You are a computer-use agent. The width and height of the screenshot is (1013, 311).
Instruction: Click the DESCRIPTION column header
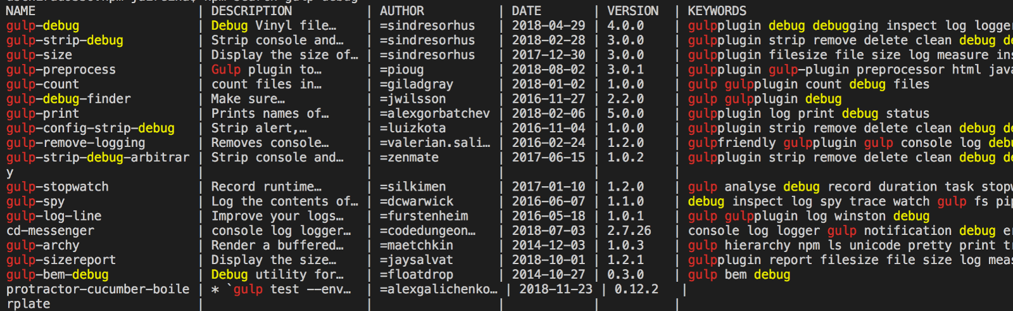[x=251, y=11]
